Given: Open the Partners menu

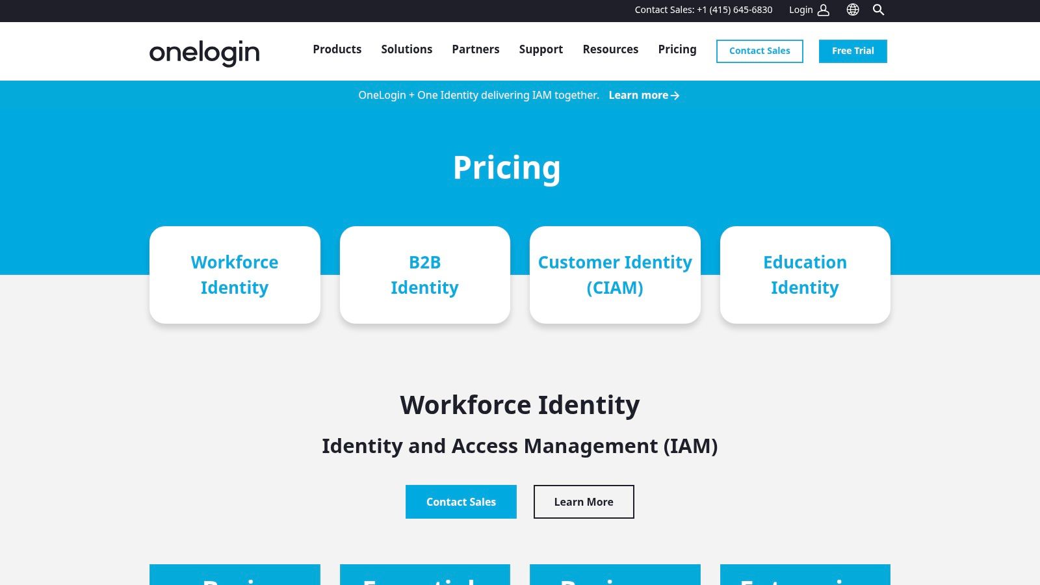Looking at the screenshot, I should [475, 49].
